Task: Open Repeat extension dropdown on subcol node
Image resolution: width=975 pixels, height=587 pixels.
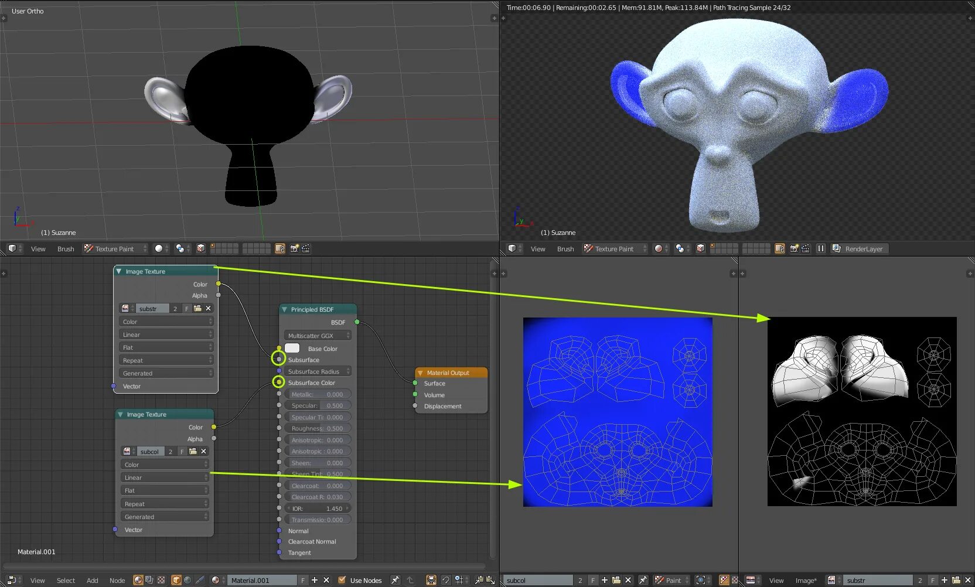Action: pyautogui.click(x=165, y=504)
